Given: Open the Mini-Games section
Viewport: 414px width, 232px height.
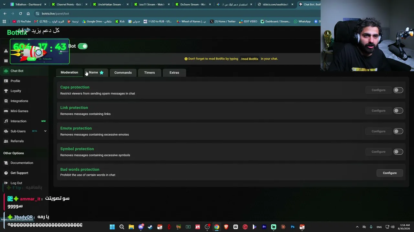Looking at the screenshot, I should 19,111.
